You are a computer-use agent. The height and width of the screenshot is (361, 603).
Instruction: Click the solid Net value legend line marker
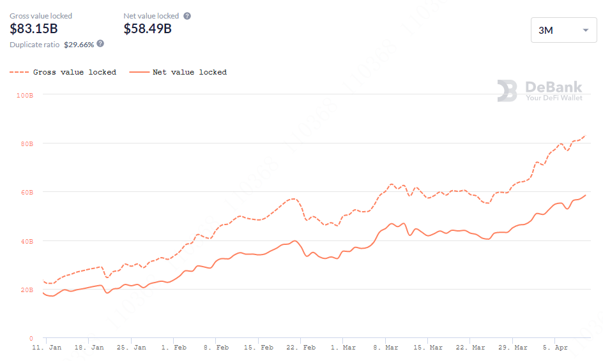click(x=139, y=72)
